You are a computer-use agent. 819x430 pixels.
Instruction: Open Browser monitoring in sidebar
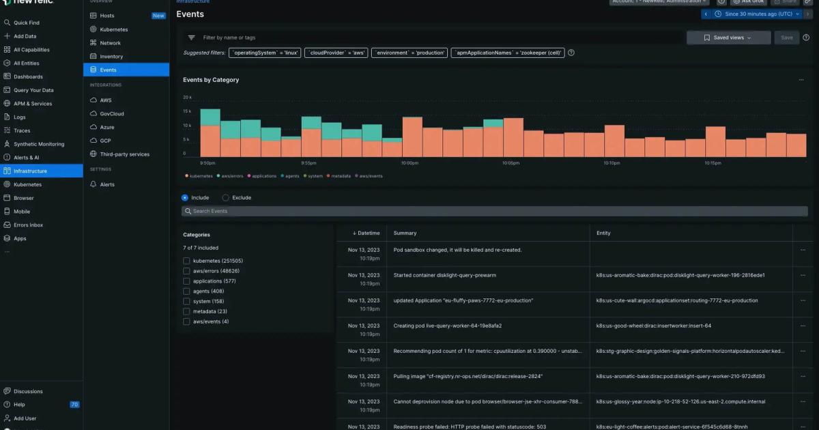pyautogui.click(x=23, y=198)
